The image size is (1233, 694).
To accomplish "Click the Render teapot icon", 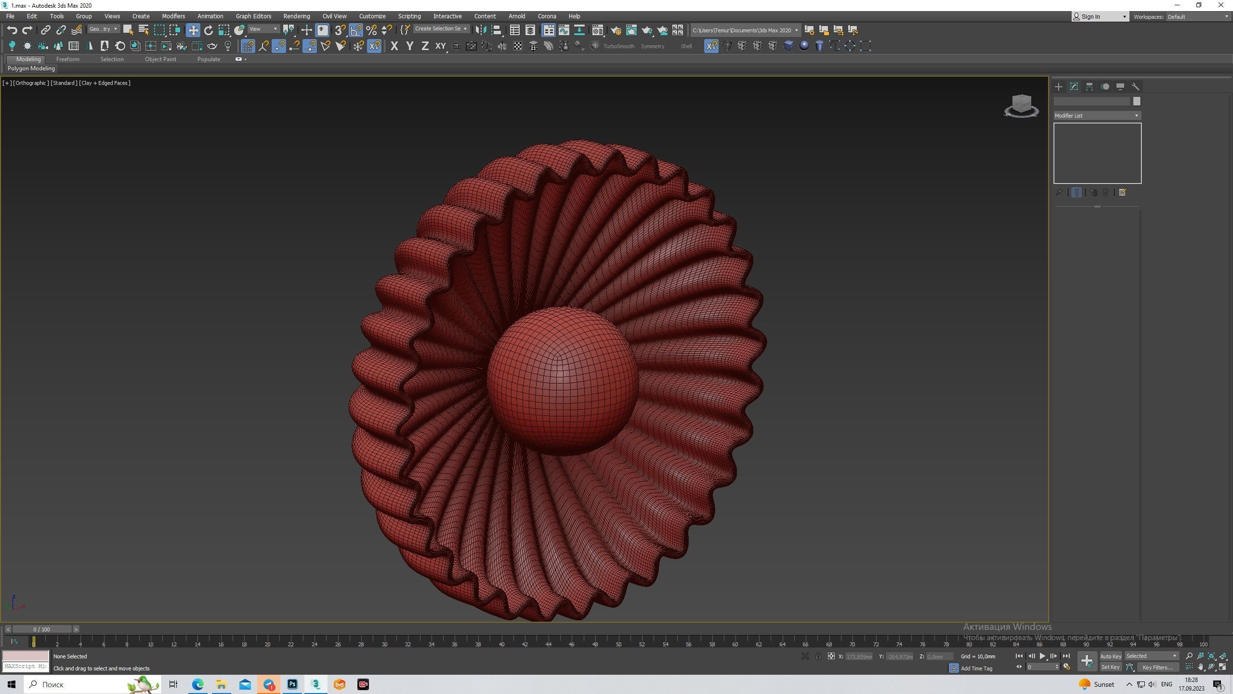I will [646, 30].
